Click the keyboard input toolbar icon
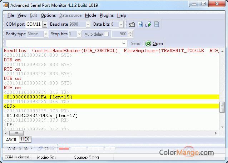The width and height of the screenshot is (228, 163). 132,24
